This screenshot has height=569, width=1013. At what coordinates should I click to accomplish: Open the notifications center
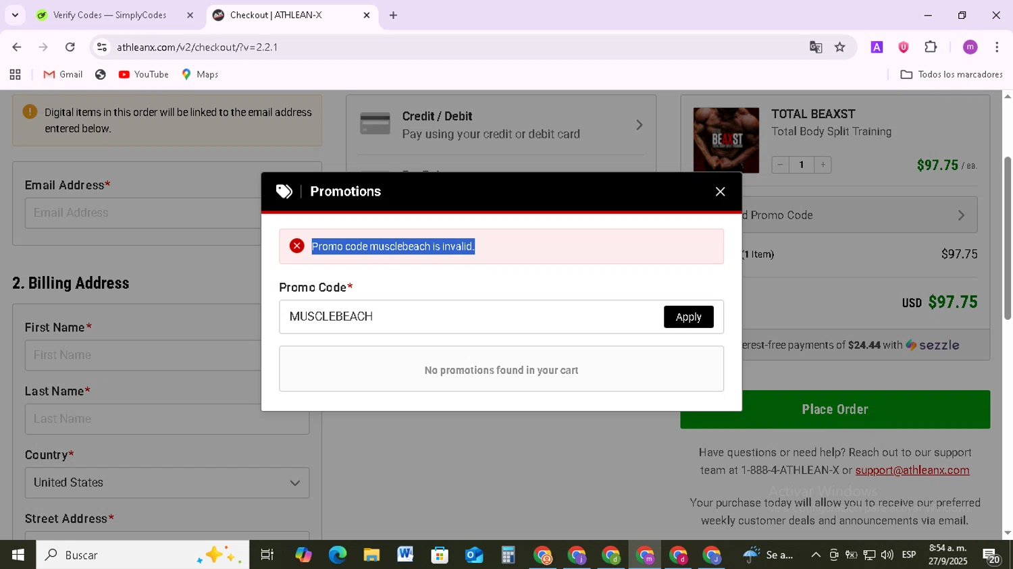(x=991, y=556)
